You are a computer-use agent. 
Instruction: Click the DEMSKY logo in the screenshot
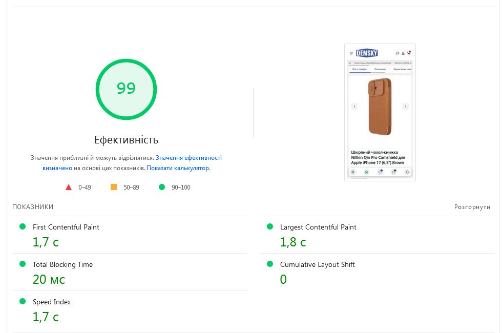(x=367, y=53)
